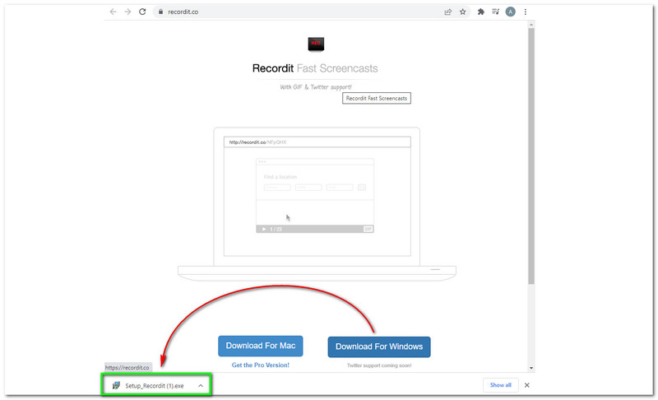Close the downloads bar

[x=527, y=385]
